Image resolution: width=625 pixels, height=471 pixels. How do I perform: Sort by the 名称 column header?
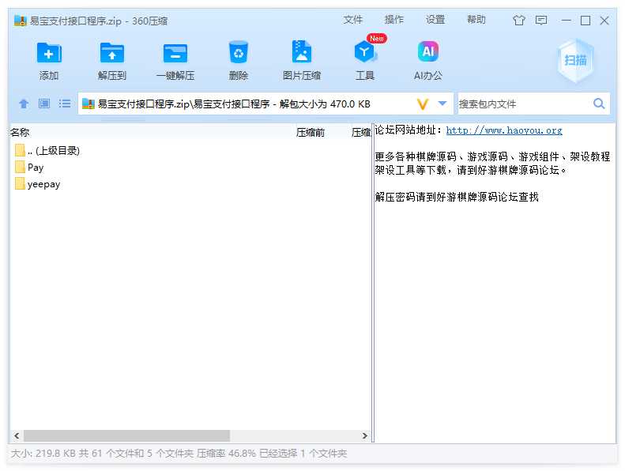tap(20, 133)
